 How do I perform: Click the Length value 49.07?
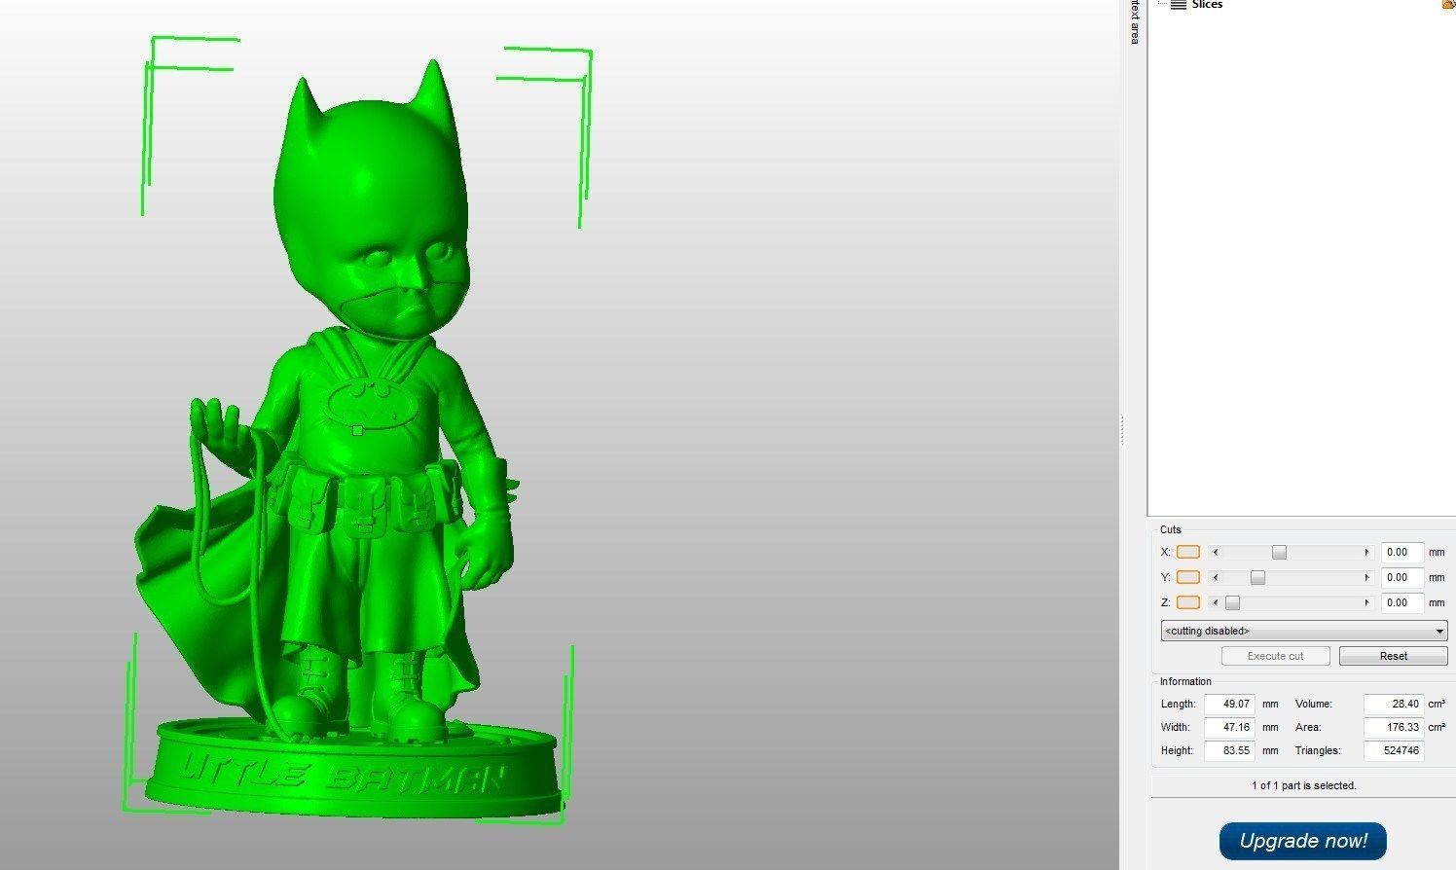pyautogui.click(x=1229, y=704)
